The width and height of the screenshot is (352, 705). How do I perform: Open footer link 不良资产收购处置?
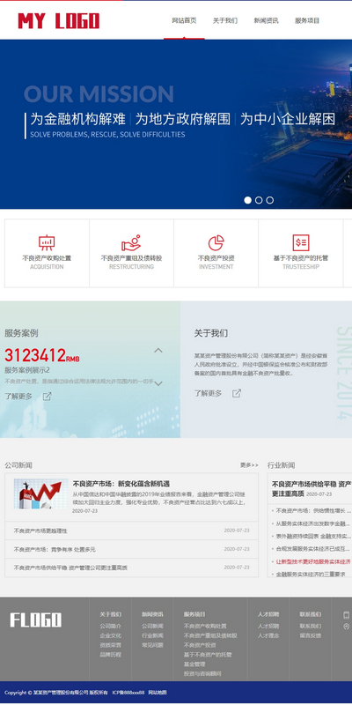pos(205,626)
